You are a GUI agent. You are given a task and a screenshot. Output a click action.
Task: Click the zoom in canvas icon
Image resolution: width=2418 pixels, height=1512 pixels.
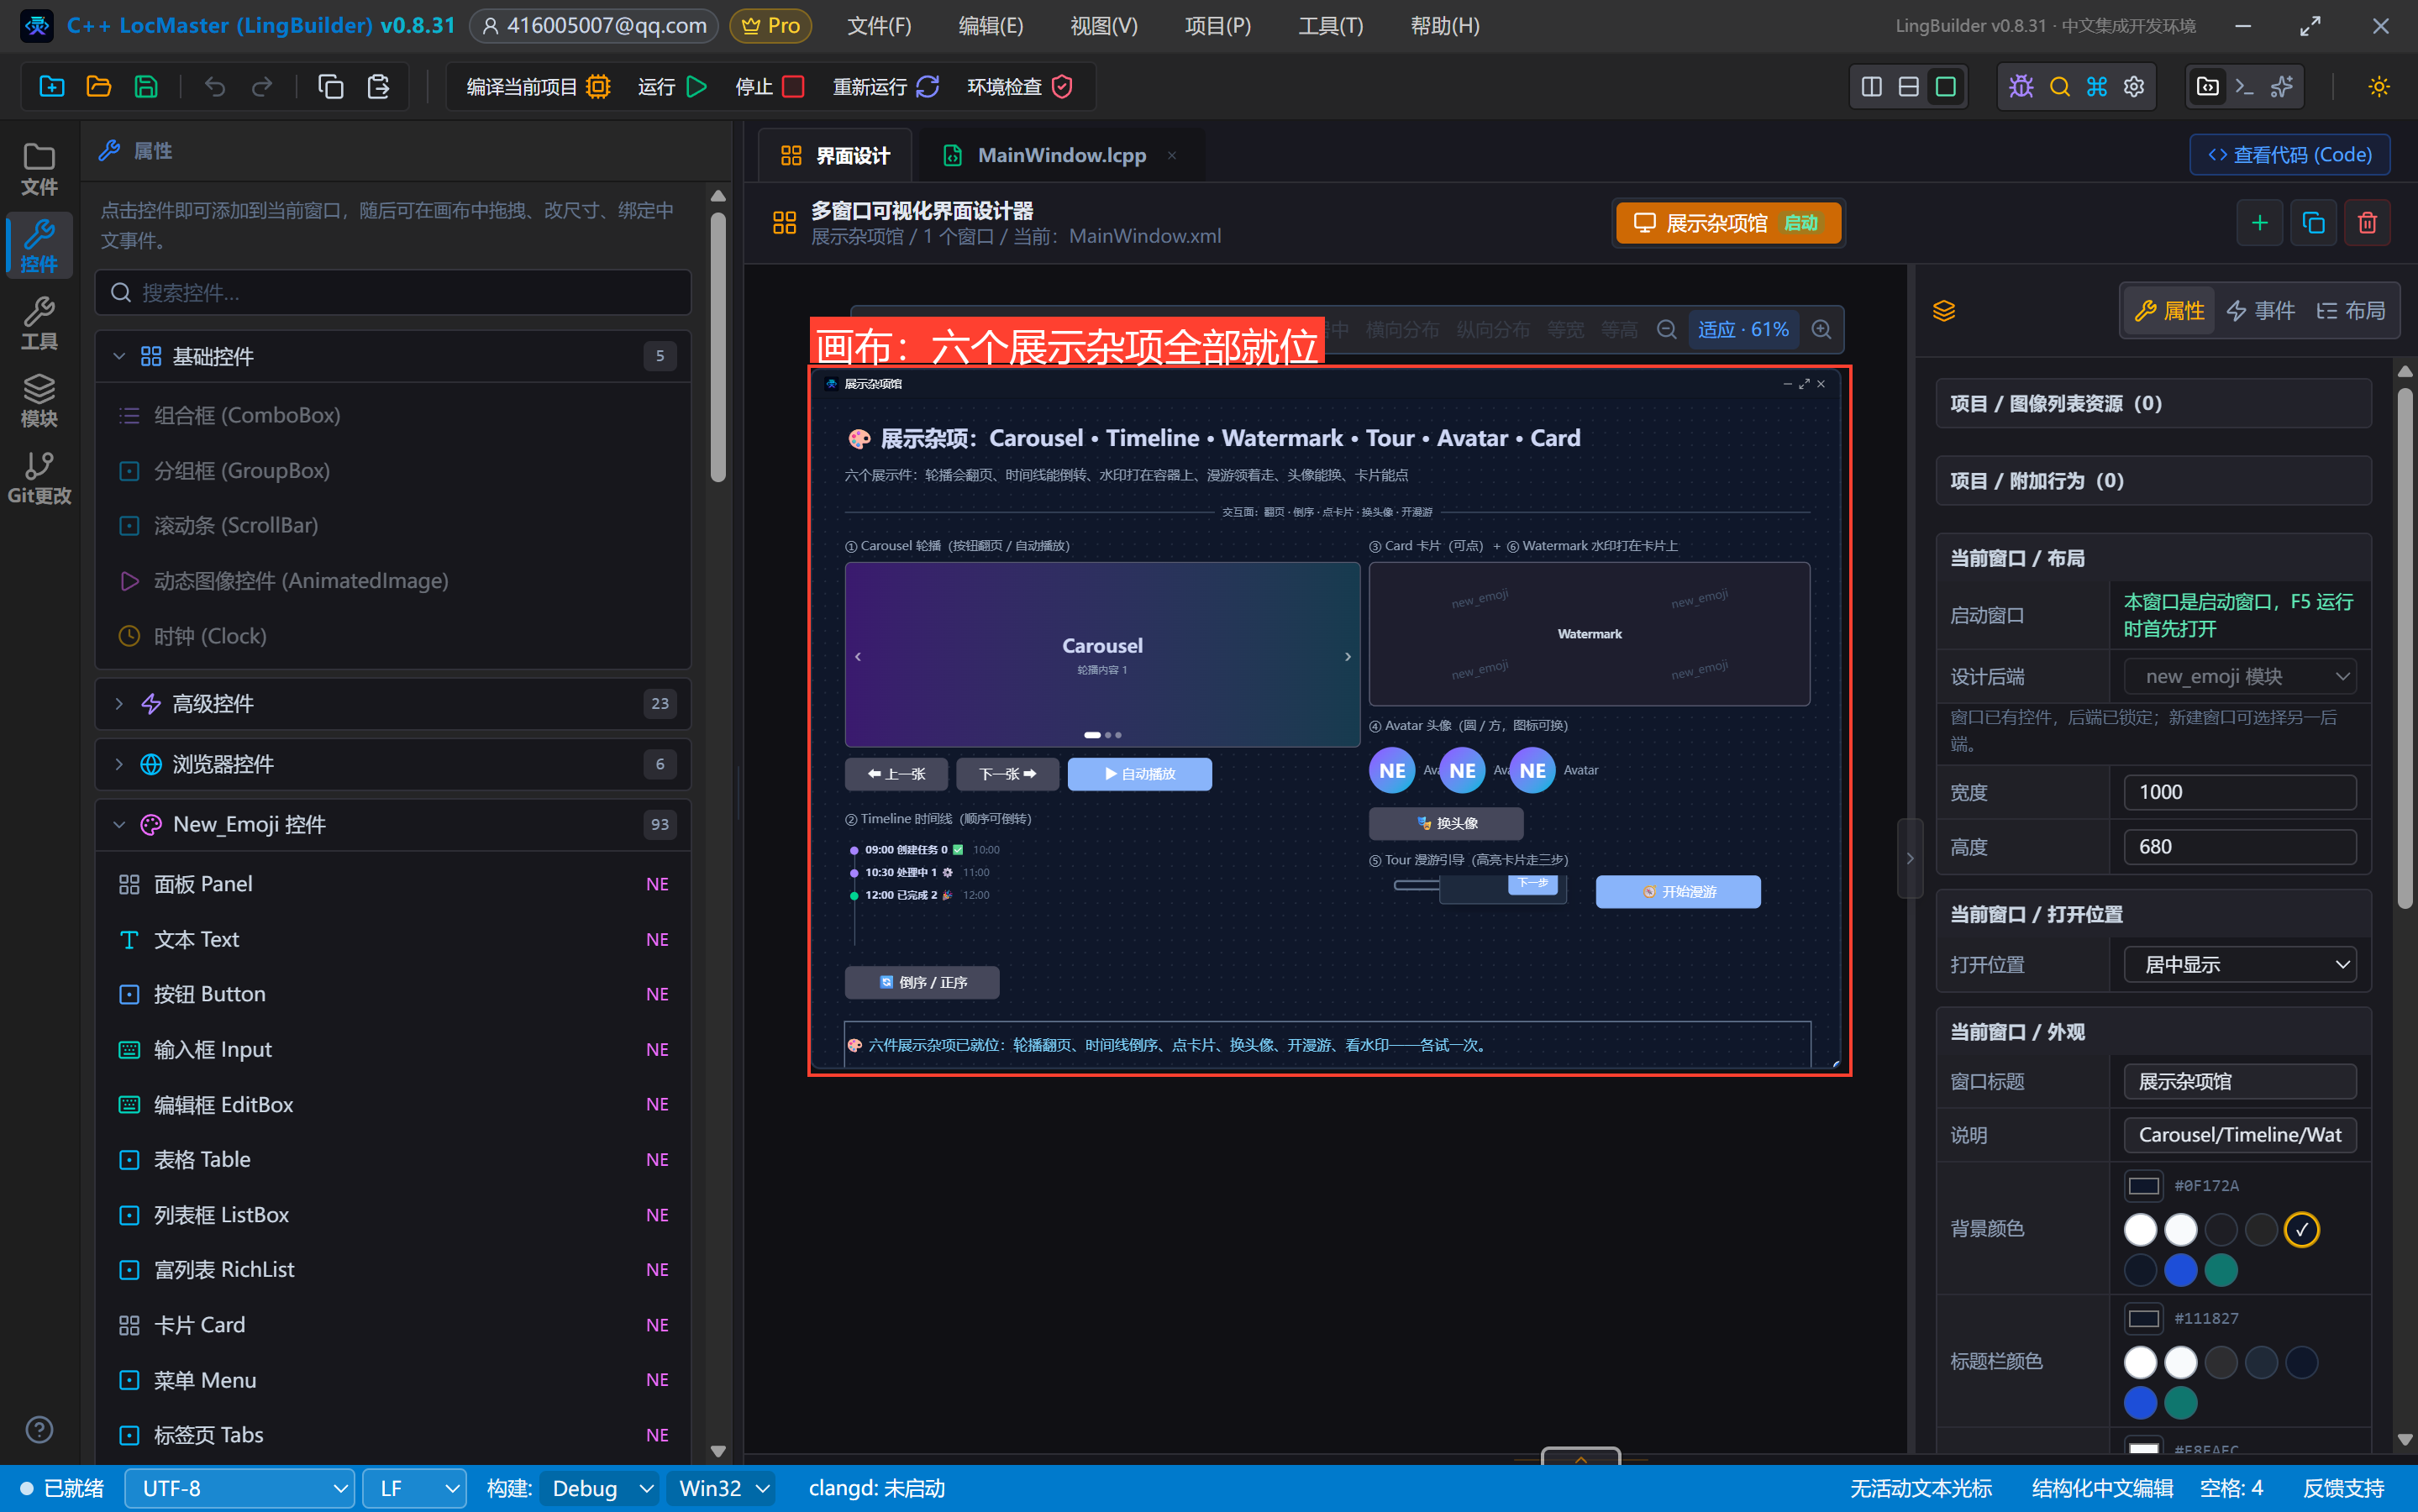click(x=1821, y=329)
